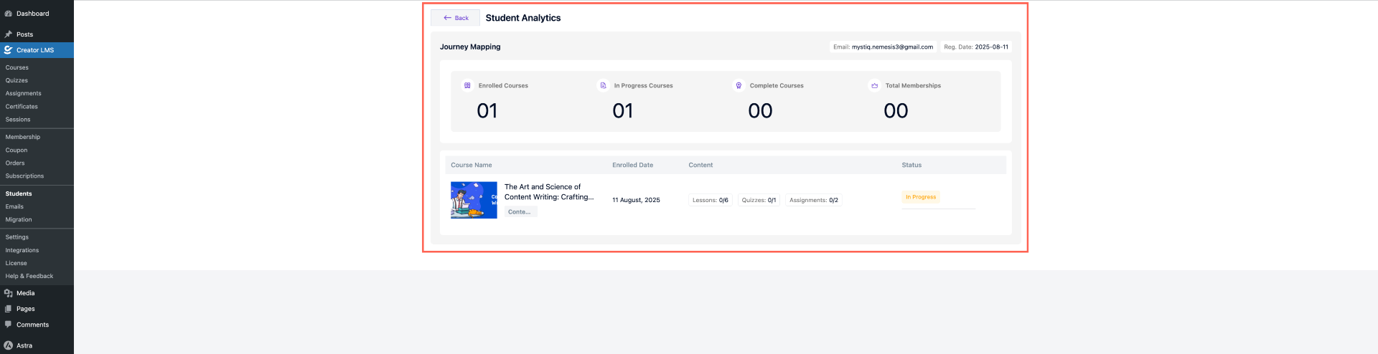Click the In Progress Courses count 01

(623, 111)
